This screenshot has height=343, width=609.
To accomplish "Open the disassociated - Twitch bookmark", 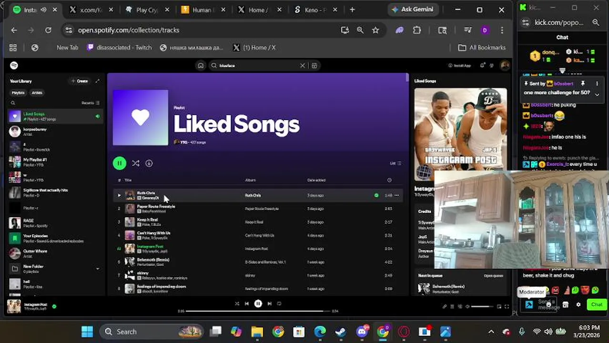I will point(119,48).
